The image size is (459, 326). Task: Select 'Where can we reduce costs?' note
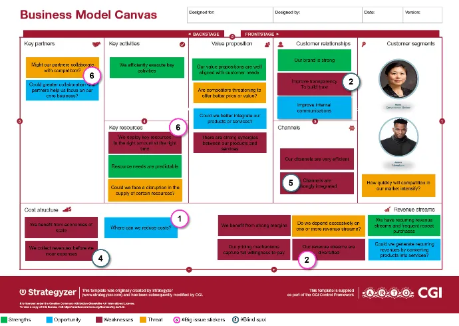click(141, 228)
